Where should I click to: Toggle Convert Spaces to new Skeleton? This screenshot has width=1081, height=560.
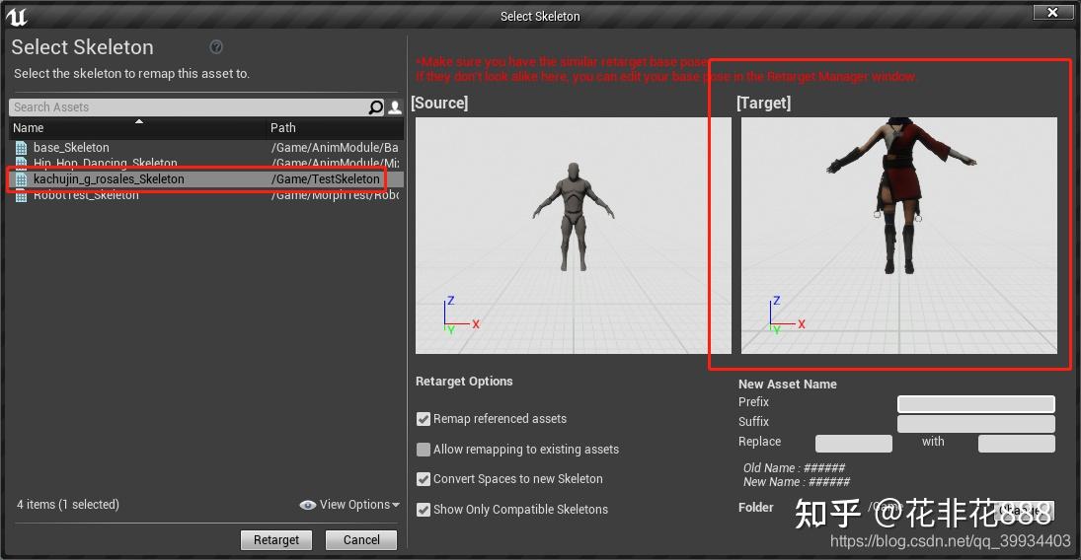(424, 479)
